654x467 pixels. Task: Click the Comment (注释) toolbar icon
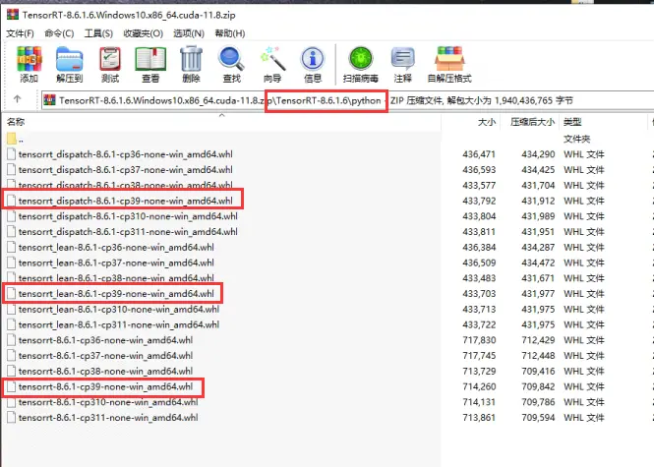coord(402,58)
